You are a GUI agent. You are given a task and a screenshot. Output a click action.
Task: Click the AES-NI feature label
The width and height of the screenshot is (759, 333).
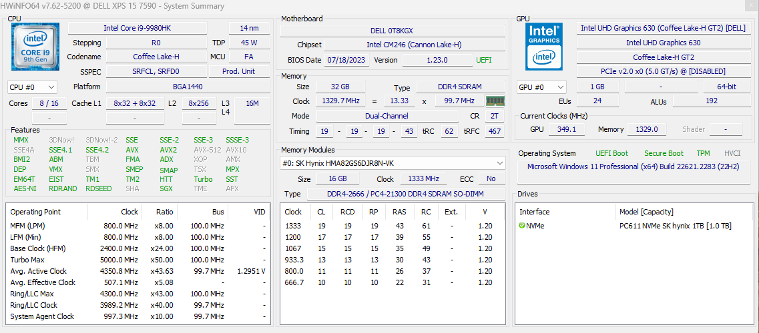click(25, 188)
